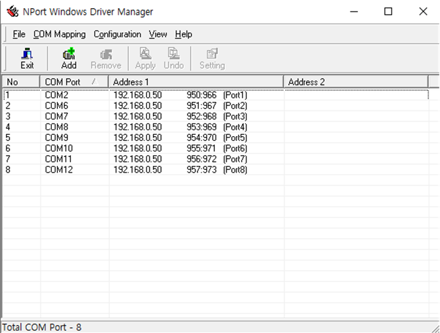Open the View menu
The height and width of the screenshot is (333, 440).
pyautogui.click(x=158, y=34)
